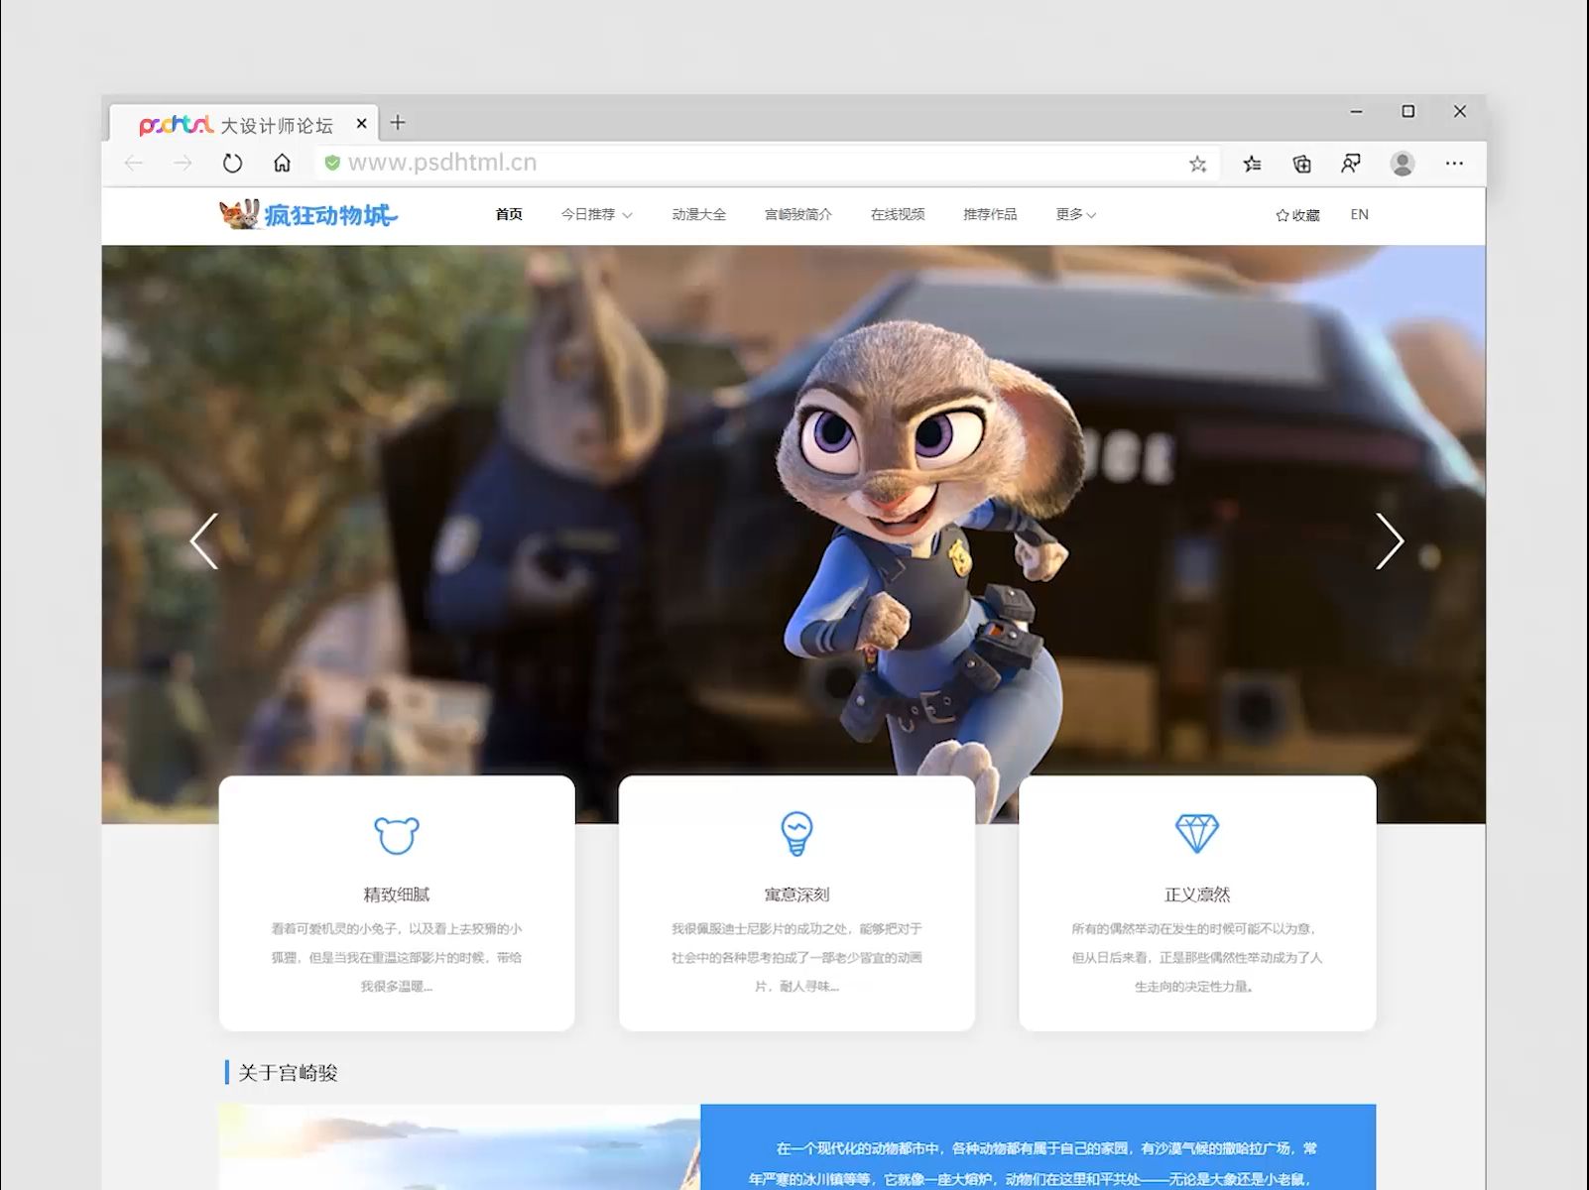Viewport: 1589px width, 1190px height.
Task: Click the browser back arrow
Action: 134,164
